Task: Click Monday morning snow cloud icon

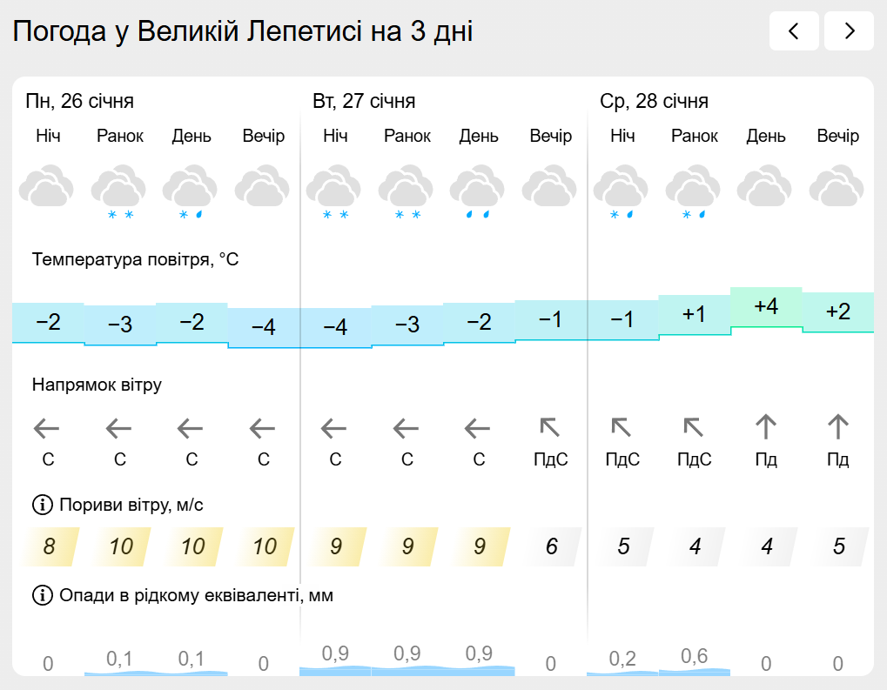Action: point(119,191)
